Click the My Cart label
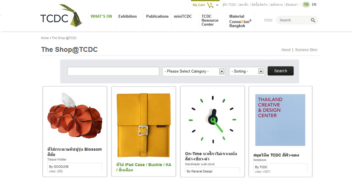Screen dimensions: 352x179 click(199, 5)
